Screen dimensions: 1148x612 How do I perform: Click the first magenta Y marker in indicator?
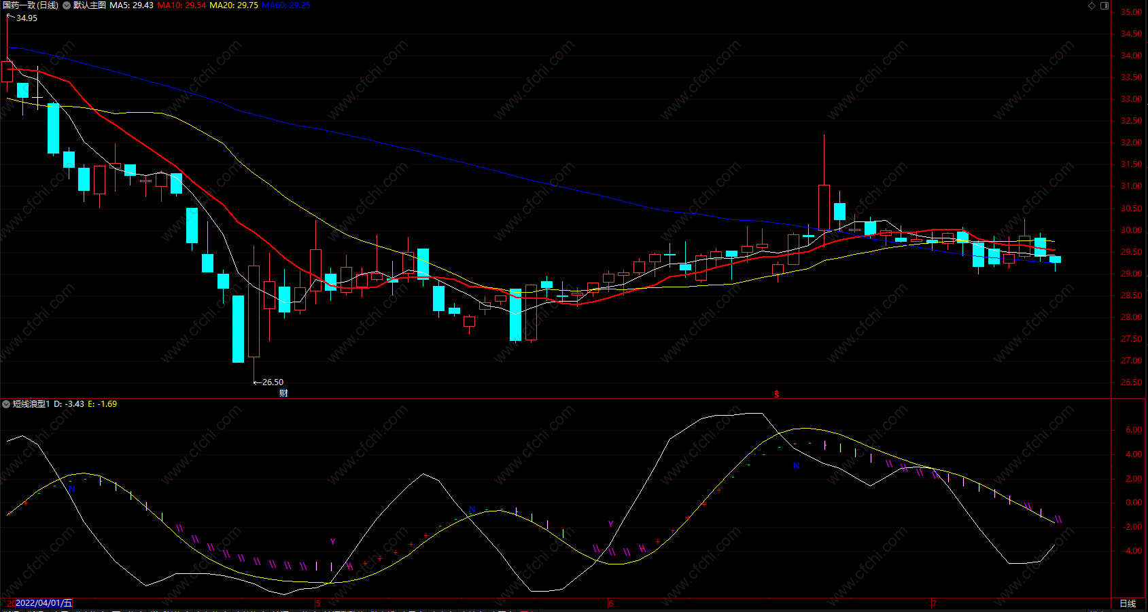tap(333, 542)
